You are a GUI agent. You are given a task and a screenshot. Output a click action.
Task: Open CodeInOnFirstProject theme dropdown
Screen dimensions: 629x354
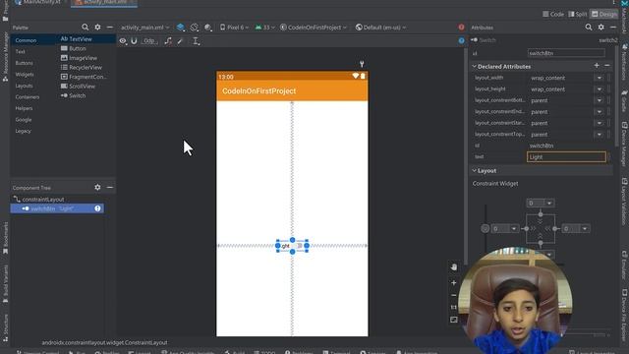(x=314, y=28)
